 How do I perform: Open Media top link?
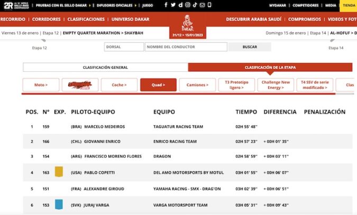(x=331, y=5)
